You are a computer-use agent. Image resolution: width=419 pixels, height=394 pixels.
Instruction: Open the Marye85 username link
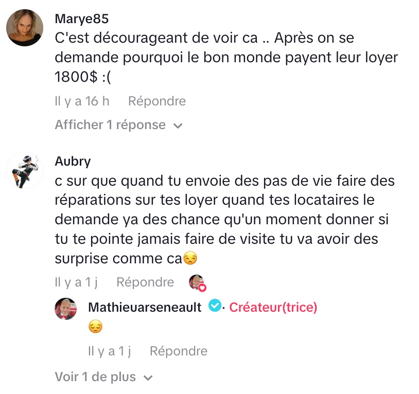point(81,19)
